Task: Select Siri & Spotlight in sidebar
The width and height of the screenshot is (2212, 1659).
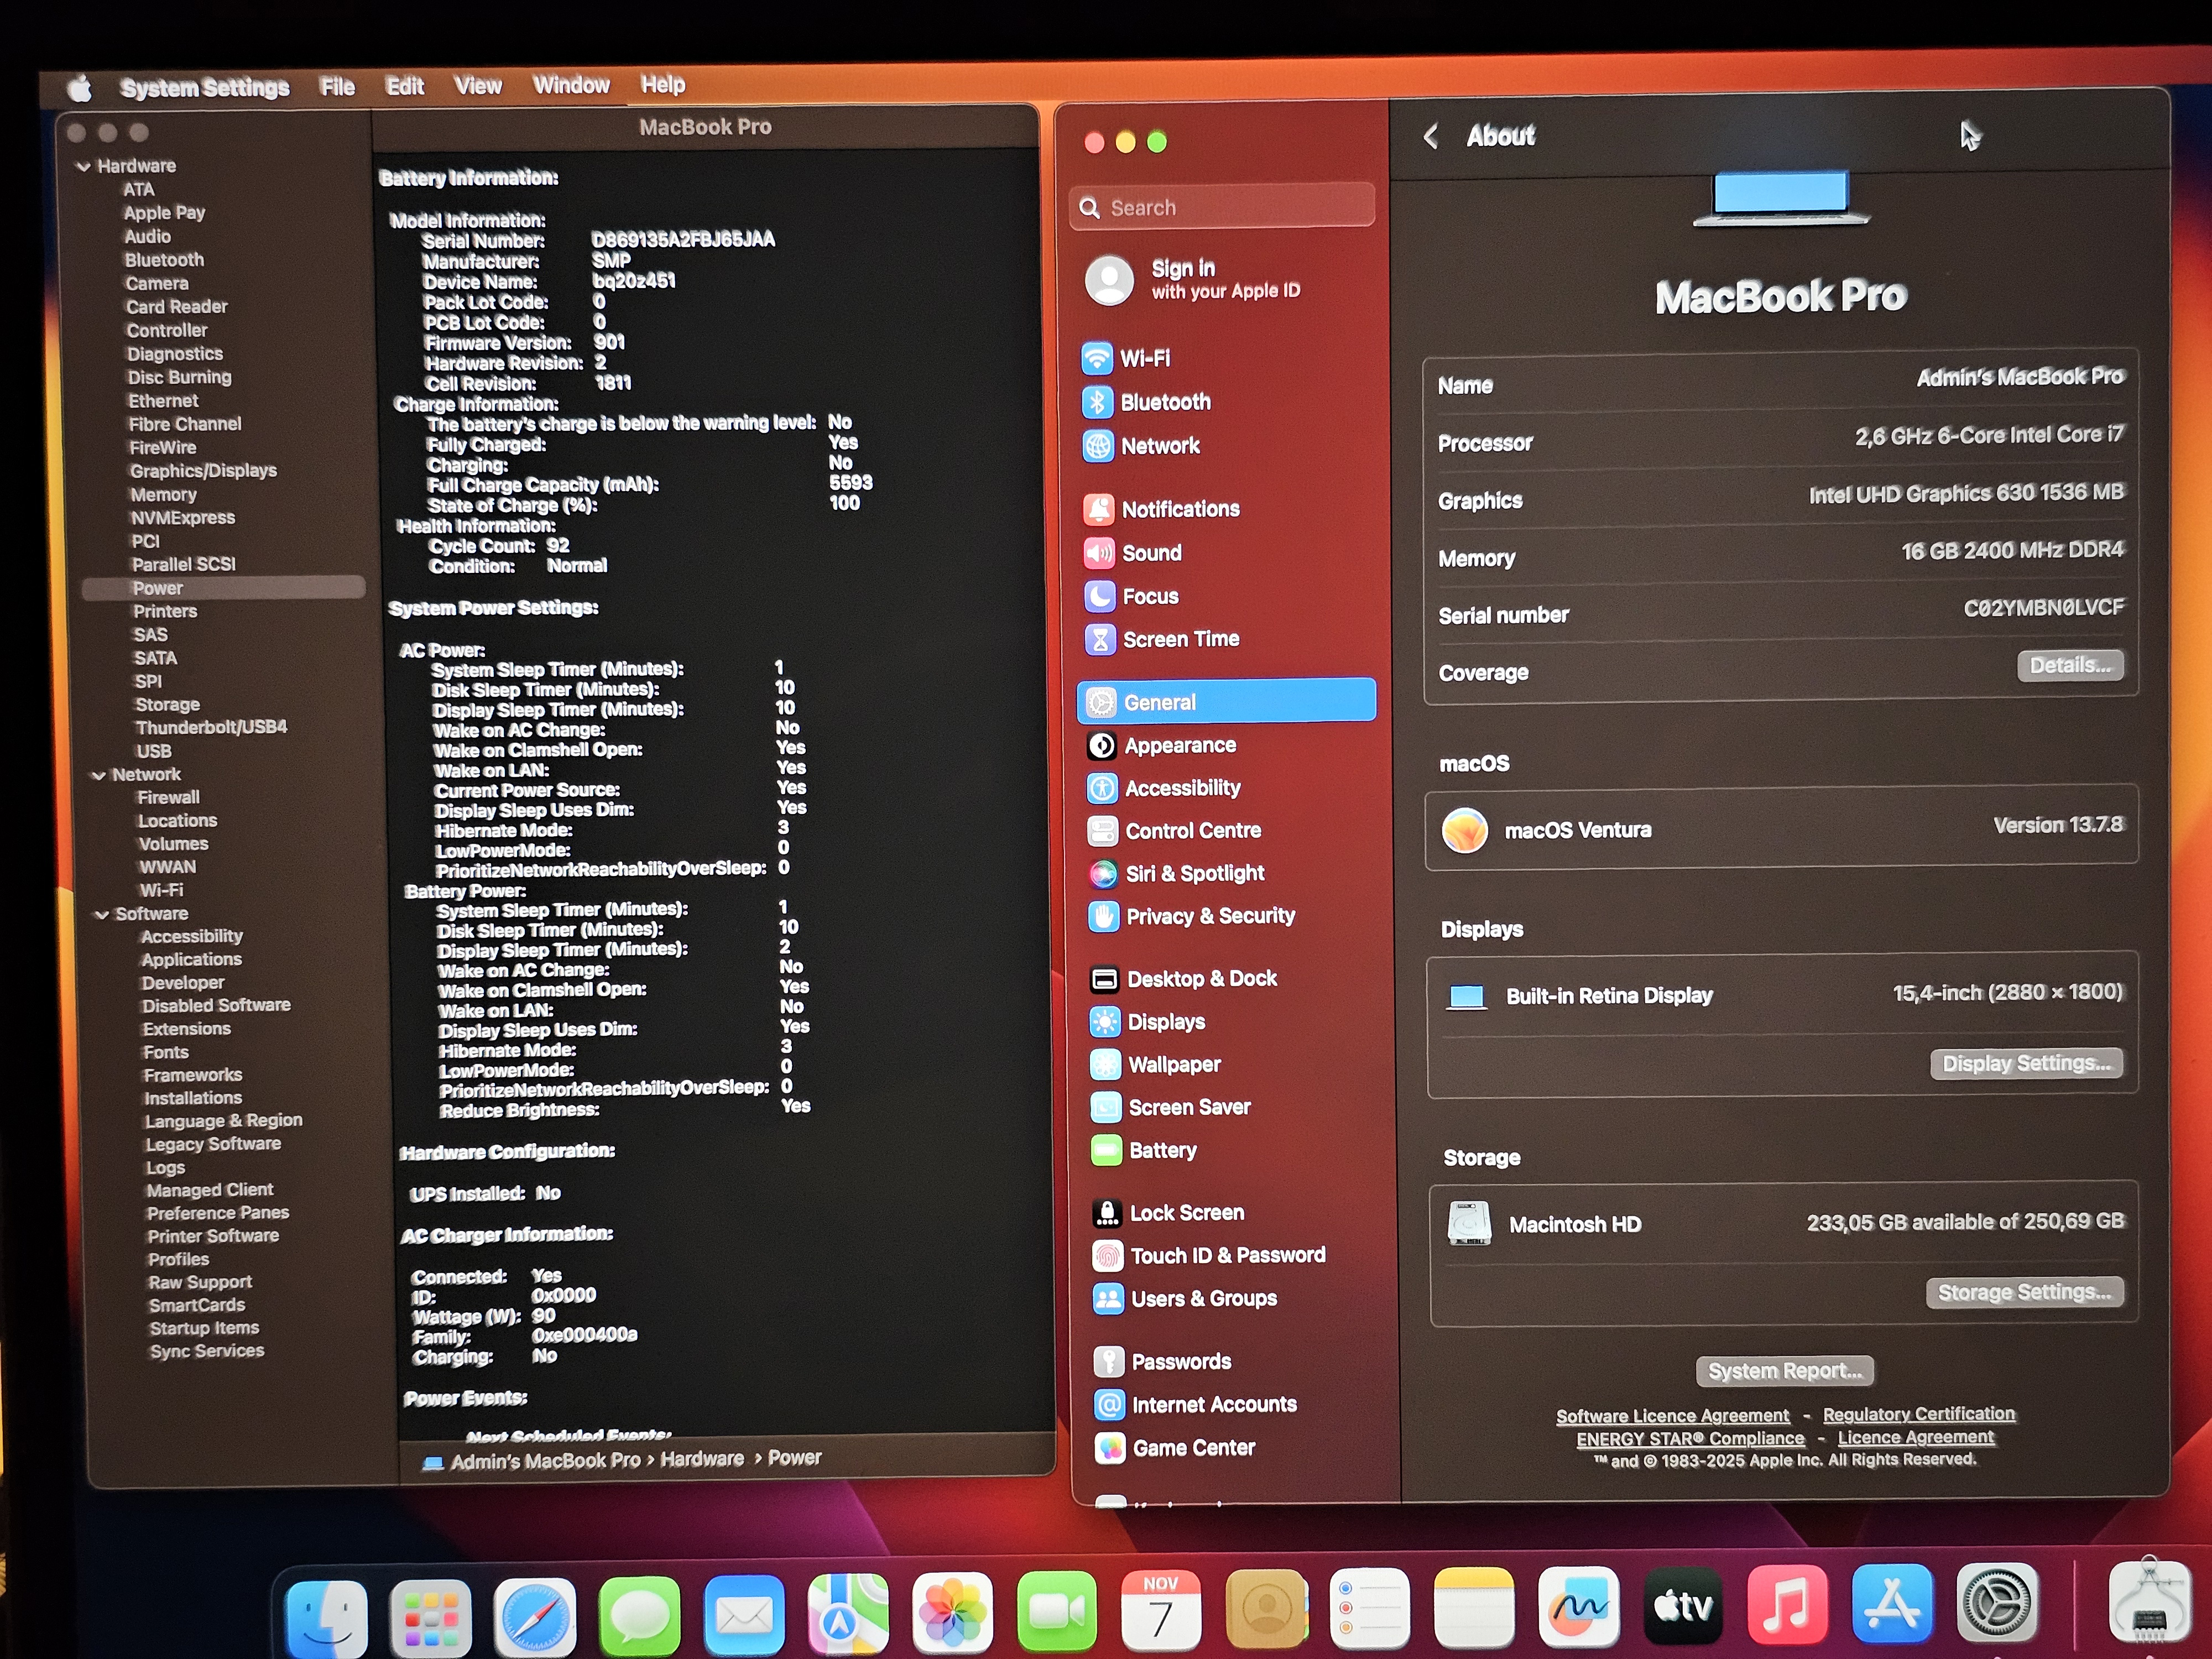Action: (x=1194, y=873)
